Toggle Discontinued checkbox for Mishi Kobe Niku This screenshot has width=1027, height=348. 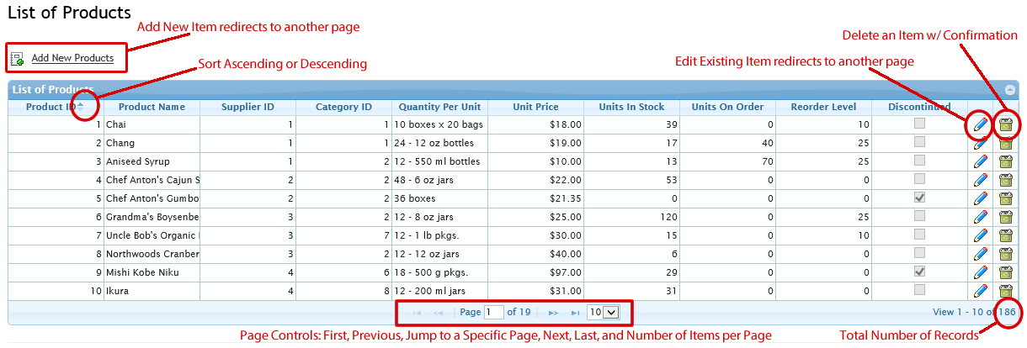coord(920,272)
